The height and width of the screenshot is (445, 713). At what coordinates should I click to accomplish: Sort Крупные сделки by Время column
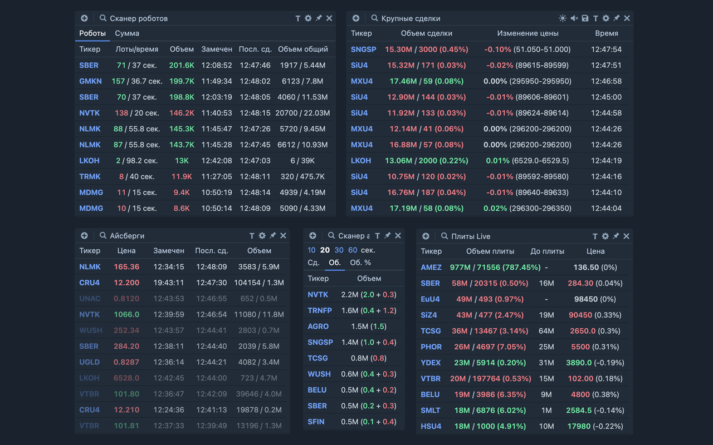(x=607, y=33)
